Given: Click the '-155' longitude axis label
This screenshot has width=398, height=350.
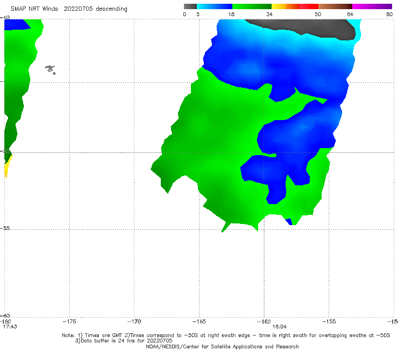Looking at the screenshot, I should click(329, 321).
